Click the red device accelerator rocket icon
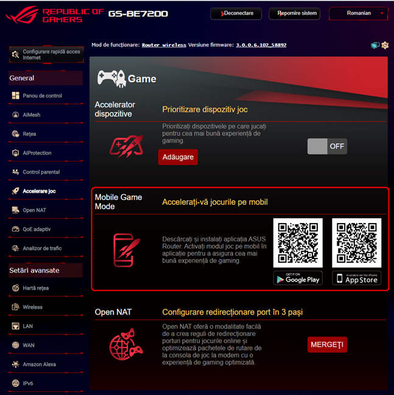394x395 pixels. 126,146
